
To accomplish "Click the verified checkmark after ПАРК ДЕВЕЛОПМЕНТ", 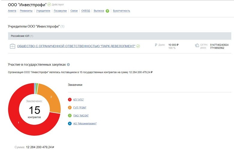I will [x=138, y=46].
